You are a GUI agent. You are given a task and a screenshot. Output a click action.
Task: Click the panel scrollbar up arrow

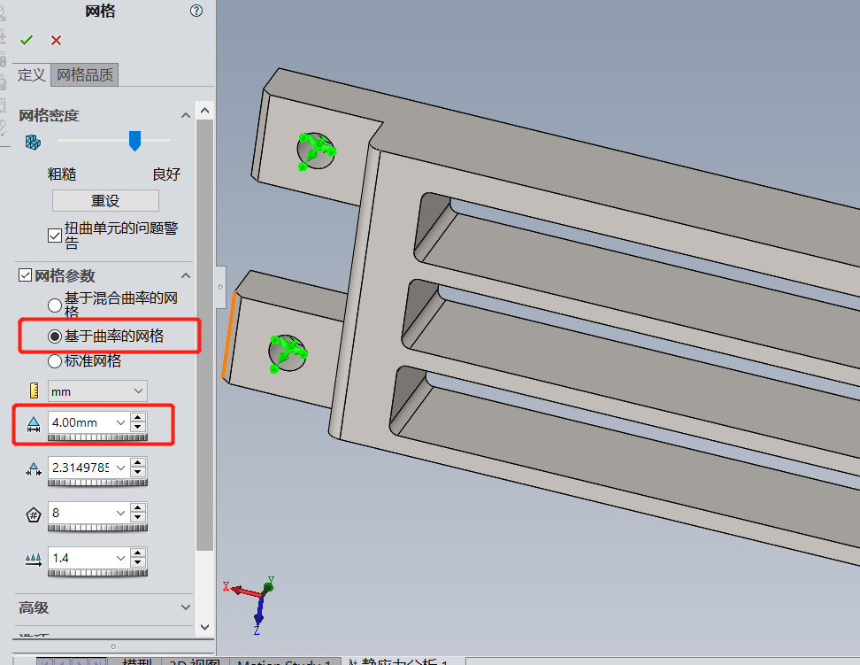click(204, 111)
